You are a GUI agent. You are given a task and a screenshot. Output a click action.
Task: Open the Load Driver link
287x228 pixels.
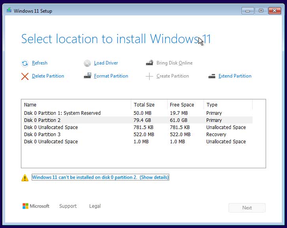[x=106, y=63]
